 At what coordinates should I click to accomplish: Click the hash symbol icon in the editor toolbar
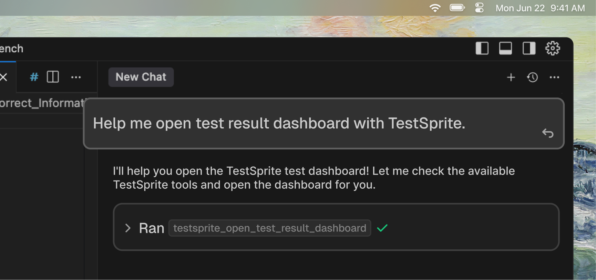pyautogui.click(x=33, y=77)
